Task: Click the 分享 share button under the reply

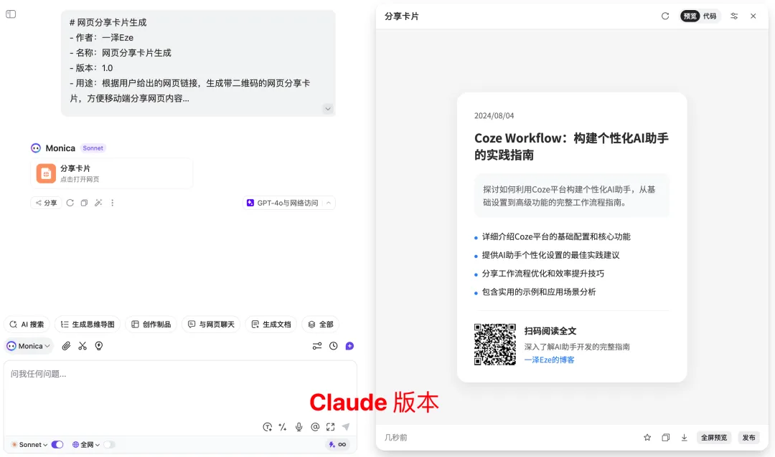Action: (46, 203)
